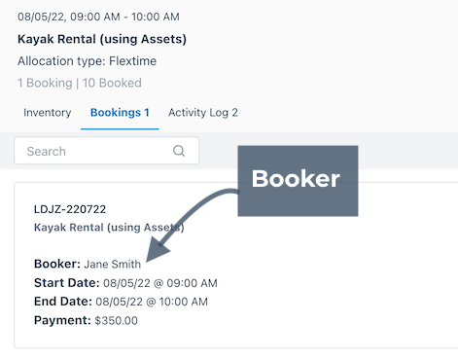
Task: Switch to Activity Log 2 tab
Action: [x=203, y=113]
